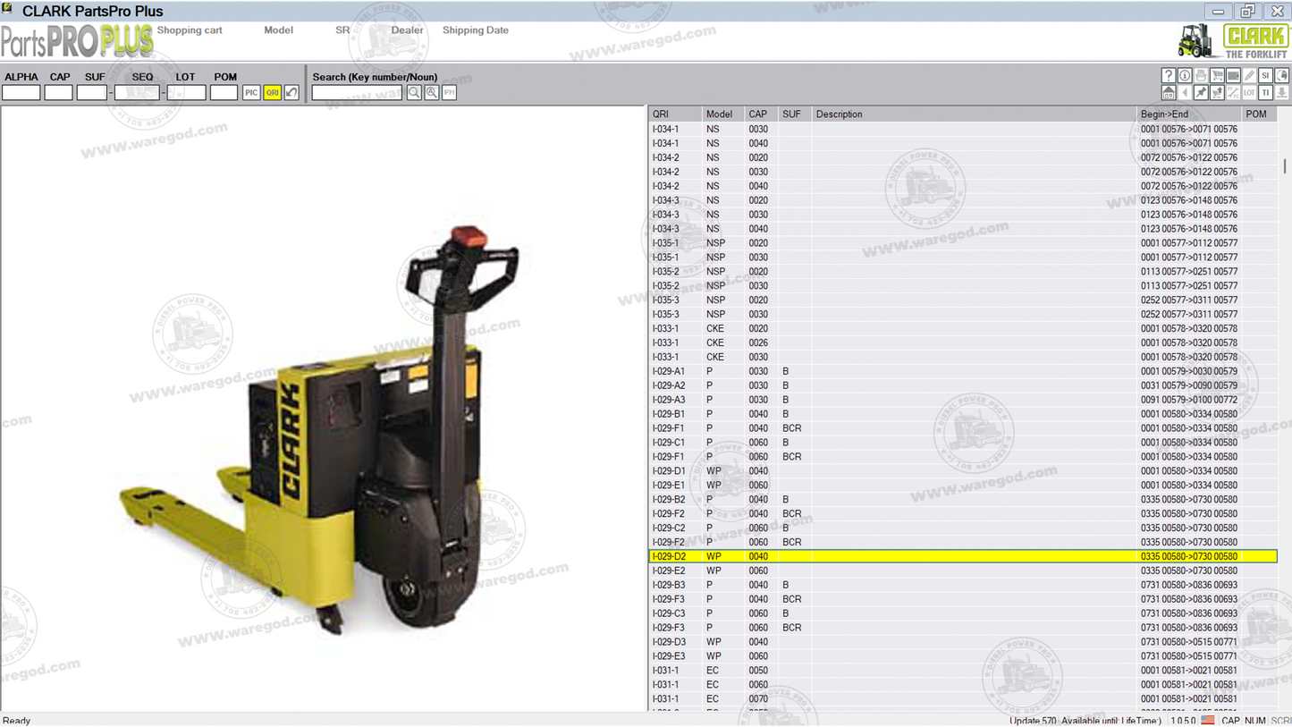Click the US flag in status bar

click(1208, 720)
